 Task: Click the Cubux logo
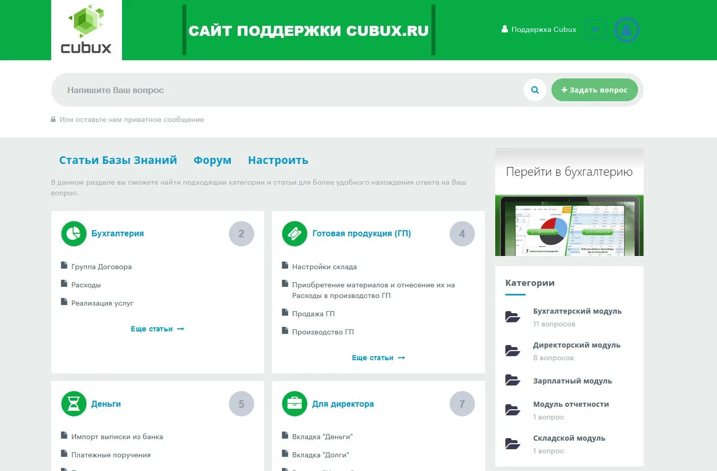point(86,29)
